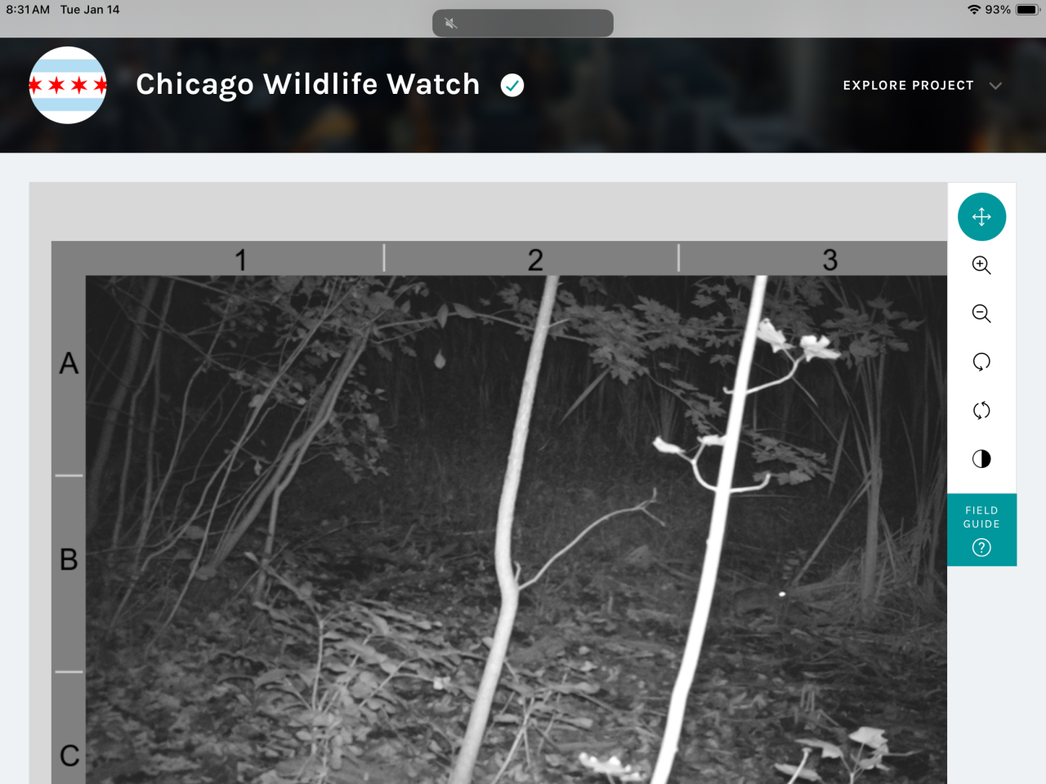Click the zoom out magnifier icon
The width and height of the screenshot is (1046, 784).
tap(981, 314)
